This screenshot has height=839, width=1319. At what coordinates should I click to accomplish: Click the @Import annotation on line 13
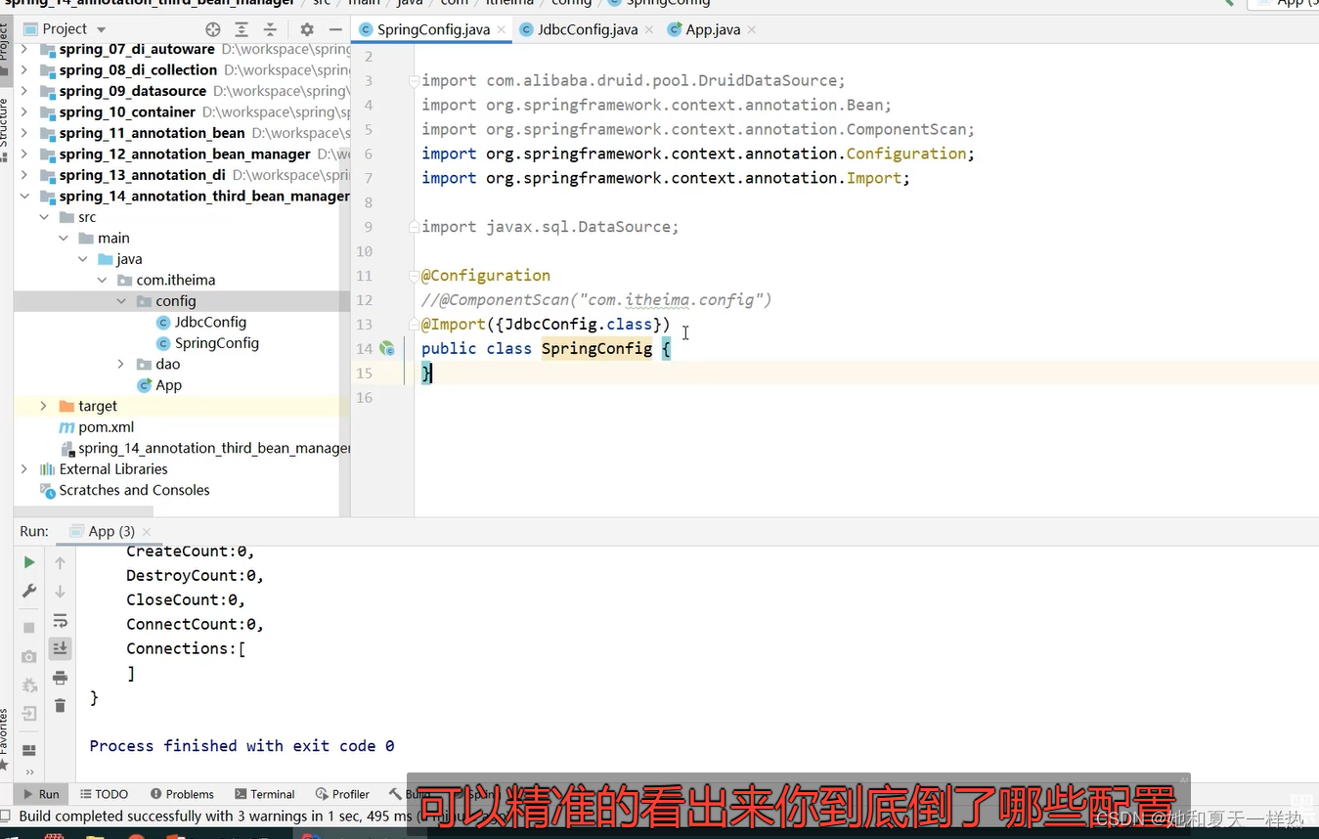[x=454, y=324]
